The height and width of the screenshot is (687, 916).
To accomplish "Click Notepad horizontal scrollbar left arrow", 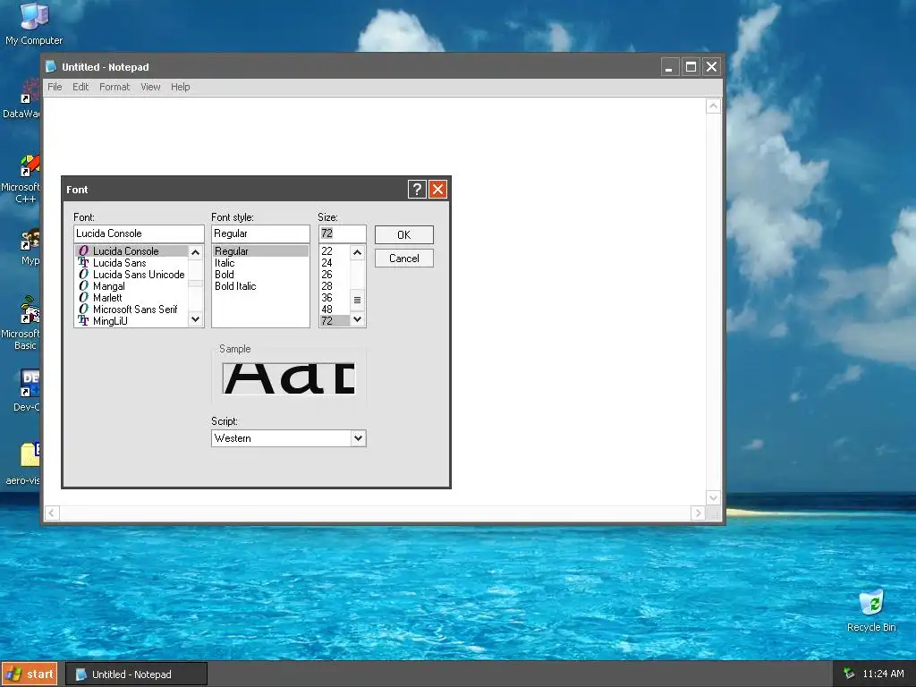I will (51, 513).
